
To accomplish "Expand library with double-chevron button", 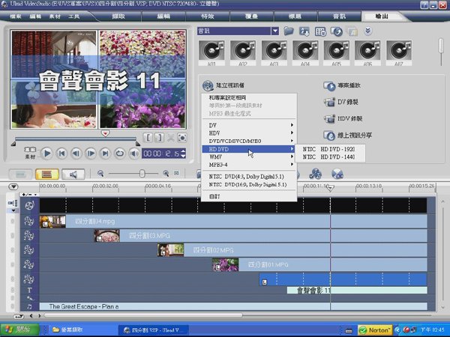I will coord(368,31).
